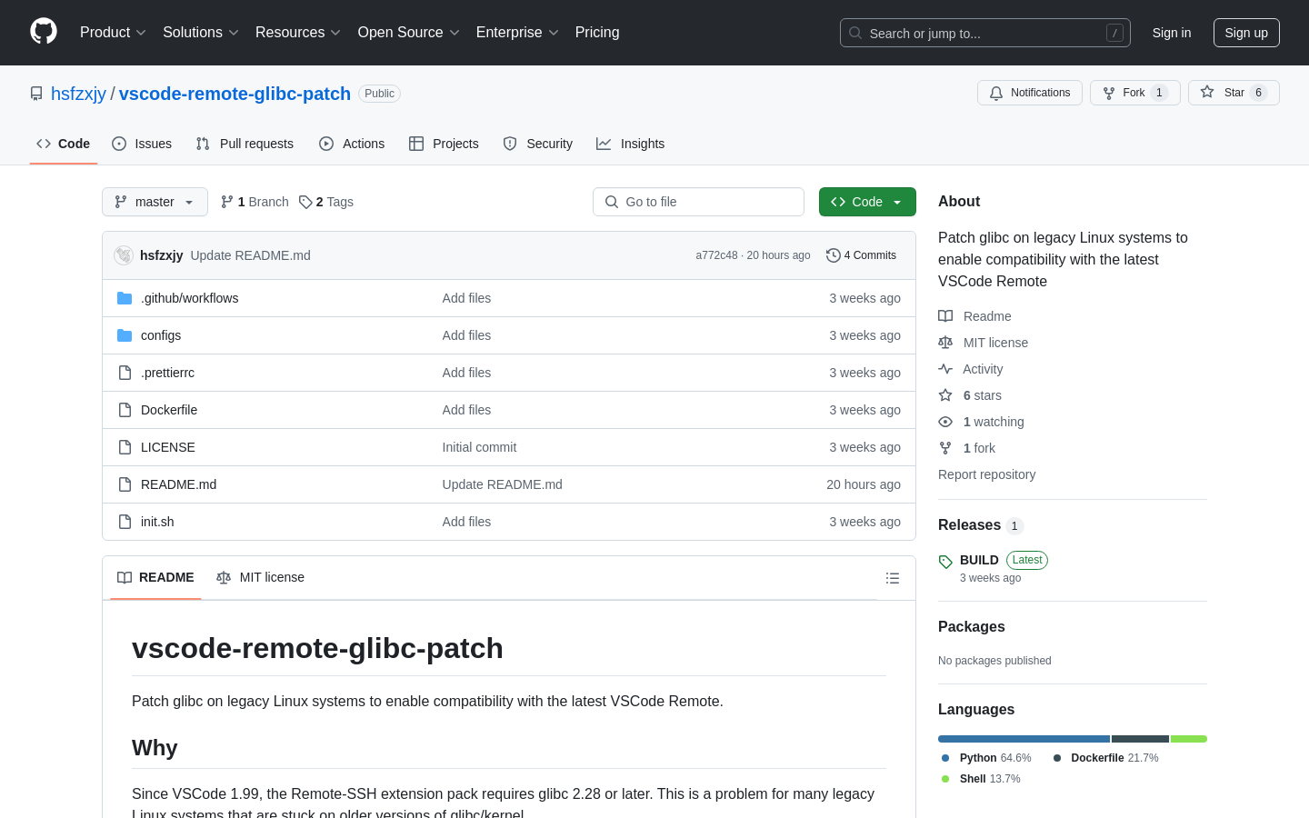The width and height of the screenshot is (1309, 818).
Task: Click the Python 64.6% language link
Action: [x=987, y=758]
